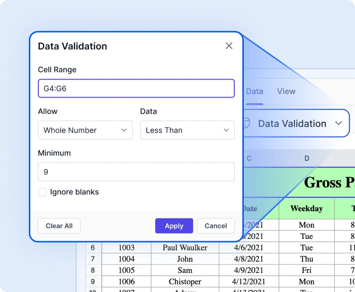Image resolution: width=355 pixels, height=292 pixels.
Task: Click the Minimum value input field
Action: pyautogui.click(x=136, y=172)
